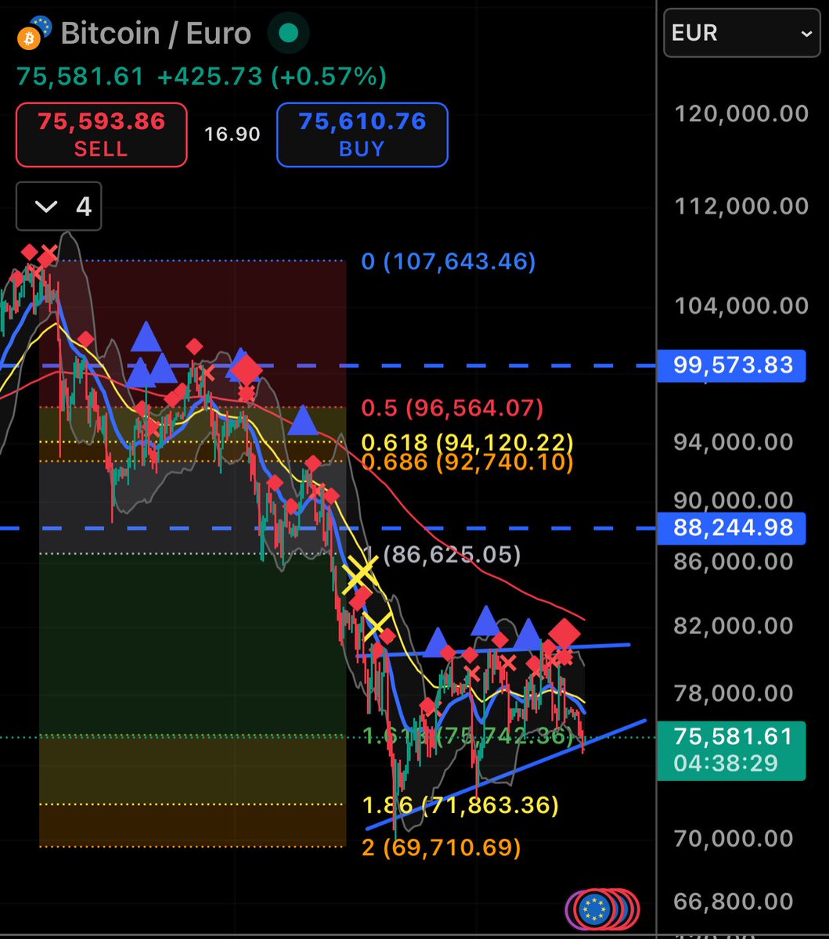Click the spread value 16.90
829x939 pixels.
[232, 135]
